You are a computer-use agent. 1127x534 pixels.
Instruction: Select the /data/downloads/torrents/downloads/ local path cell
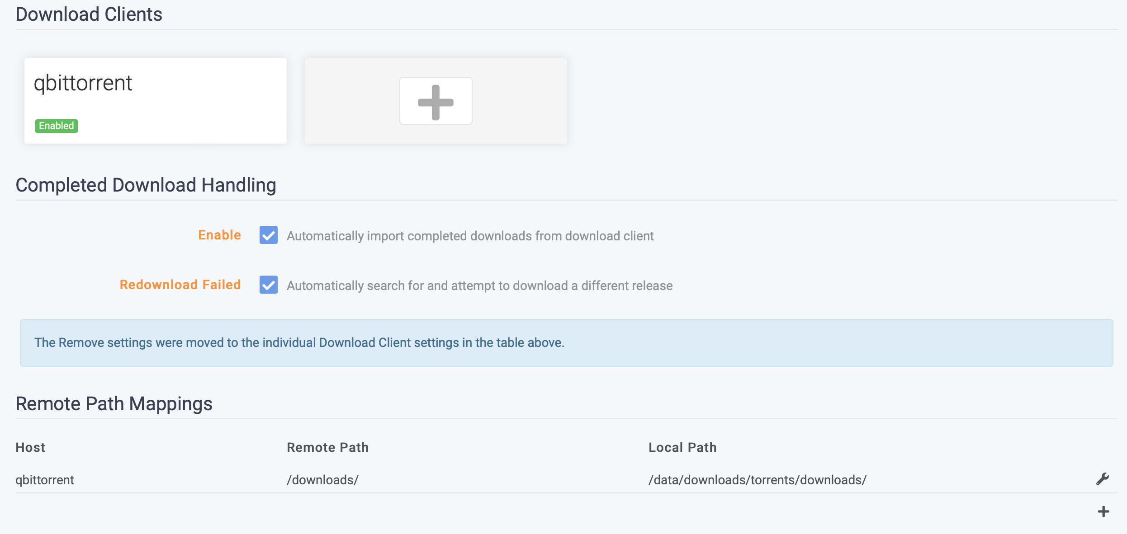click(758, 480)
